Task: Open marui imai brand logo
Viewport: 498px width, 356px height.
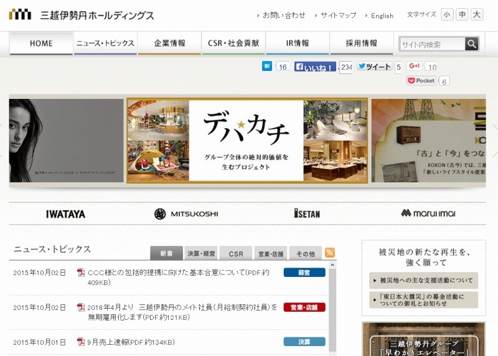Action: click(x=428, y=213)
